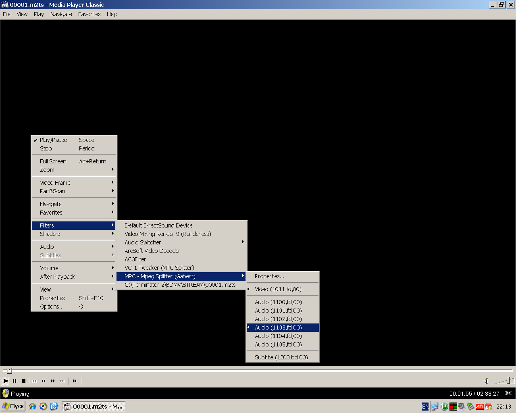
Task: Switch to Audio (1101,fd,00) stream
Action: pyautogui.click(x=278, y=311)
